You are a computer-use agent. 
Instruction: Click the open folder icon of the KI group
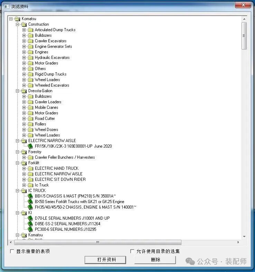[24, 213]
